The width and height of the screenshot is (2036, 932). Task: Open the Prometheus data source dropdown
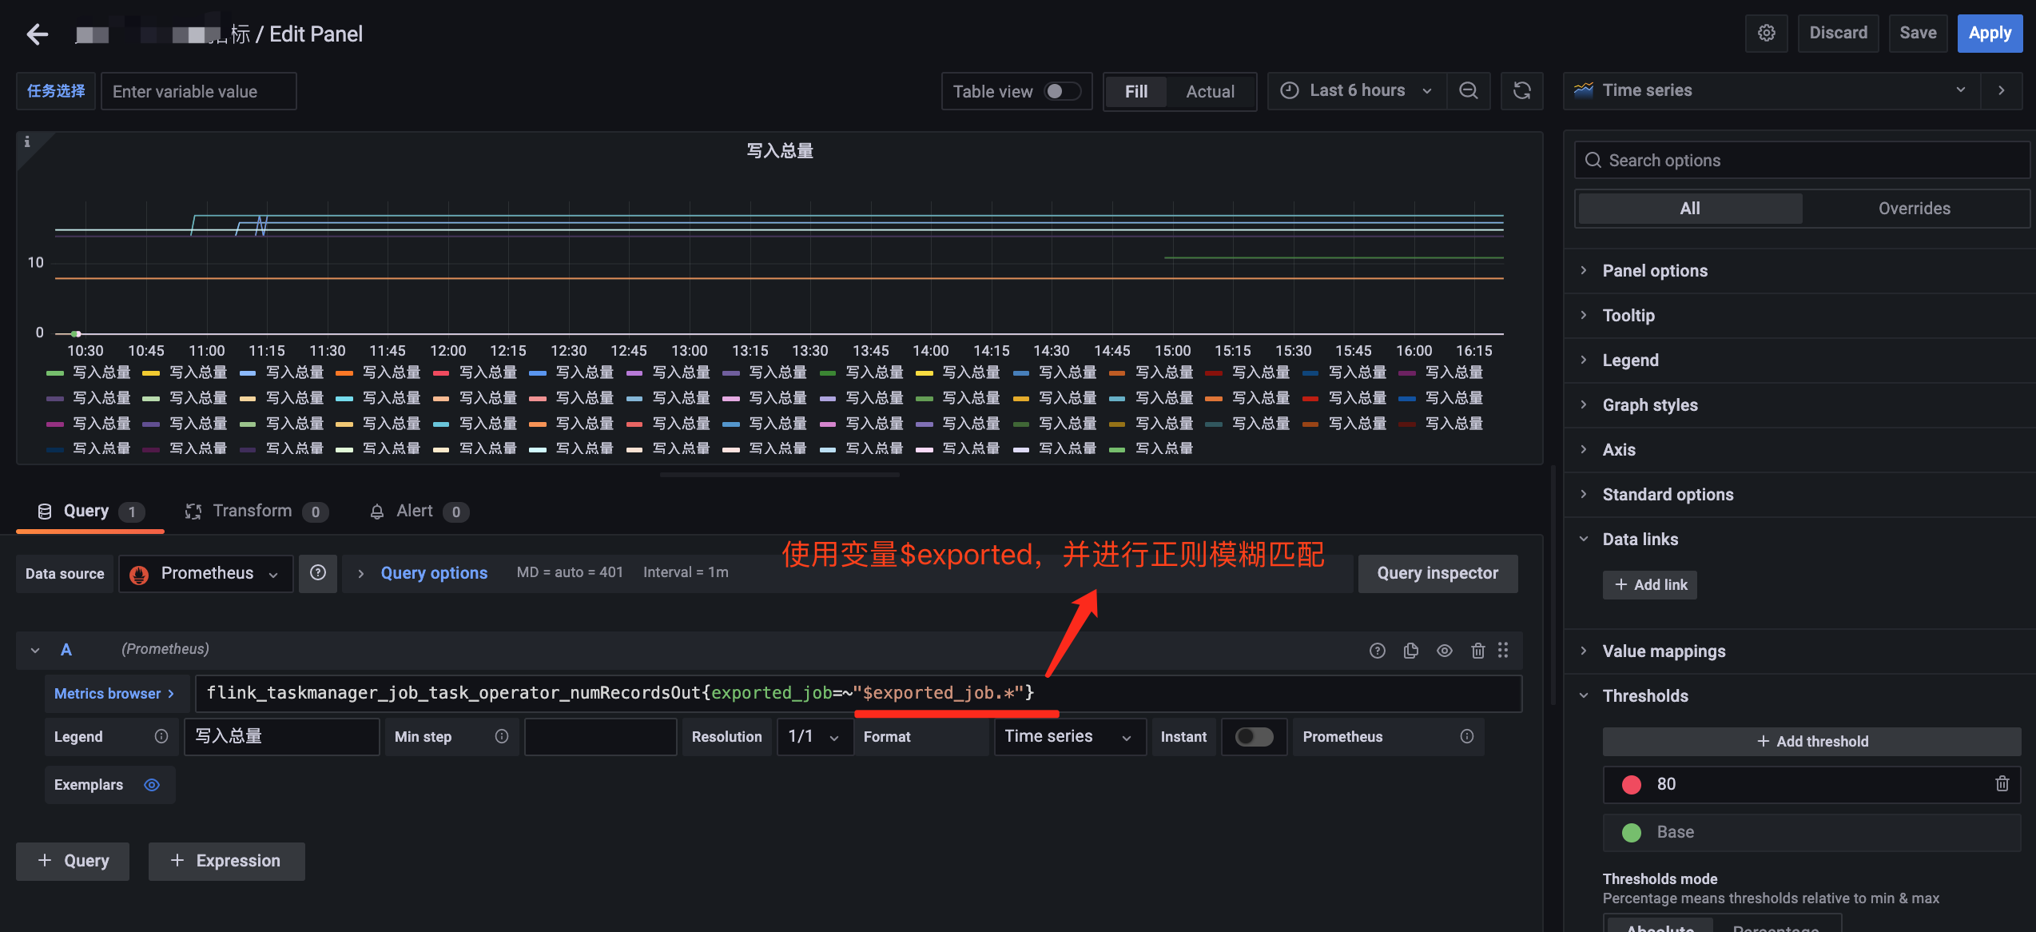[x=206, y=573]
